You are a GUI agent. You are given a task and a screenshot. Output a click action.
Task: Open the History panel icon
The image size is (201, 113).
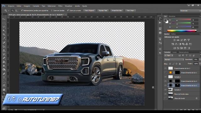pyautogui.click(x=160, y=19)
